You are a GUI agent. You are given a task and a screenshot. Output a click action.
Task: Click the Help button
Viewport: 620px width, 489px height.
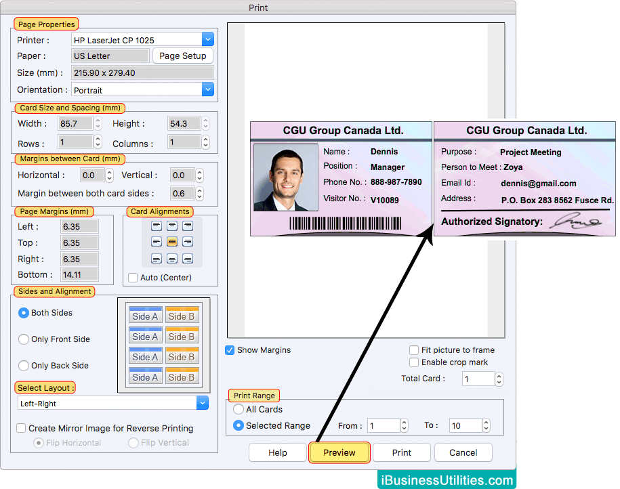pyautogui.click(x=278, y=452)
